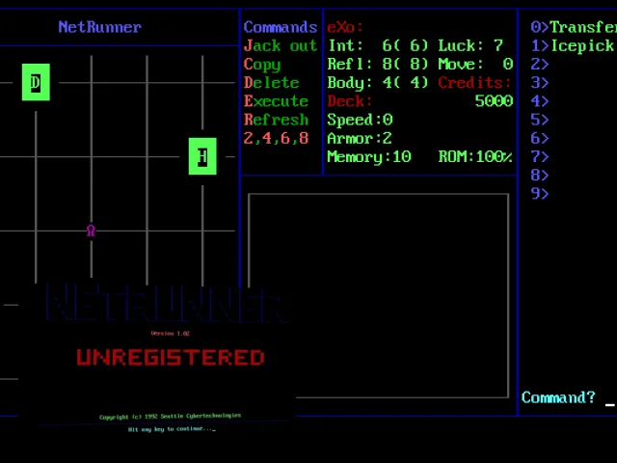Choose the Jack out command

tap(281, 45)
